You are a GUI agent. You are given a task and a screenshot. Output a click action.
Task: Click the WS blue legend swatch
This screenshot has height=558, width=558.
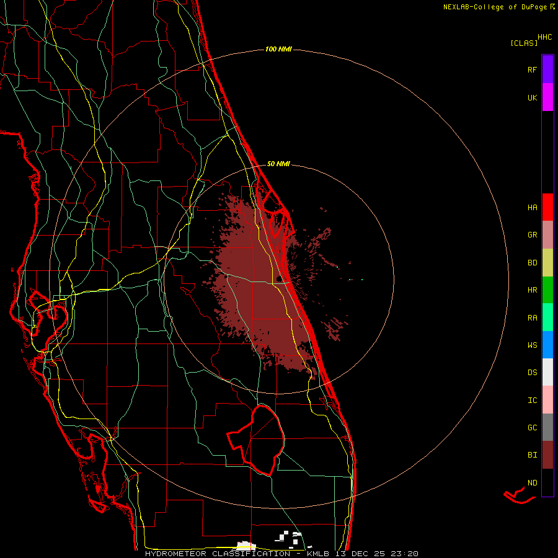click(547, 345)
